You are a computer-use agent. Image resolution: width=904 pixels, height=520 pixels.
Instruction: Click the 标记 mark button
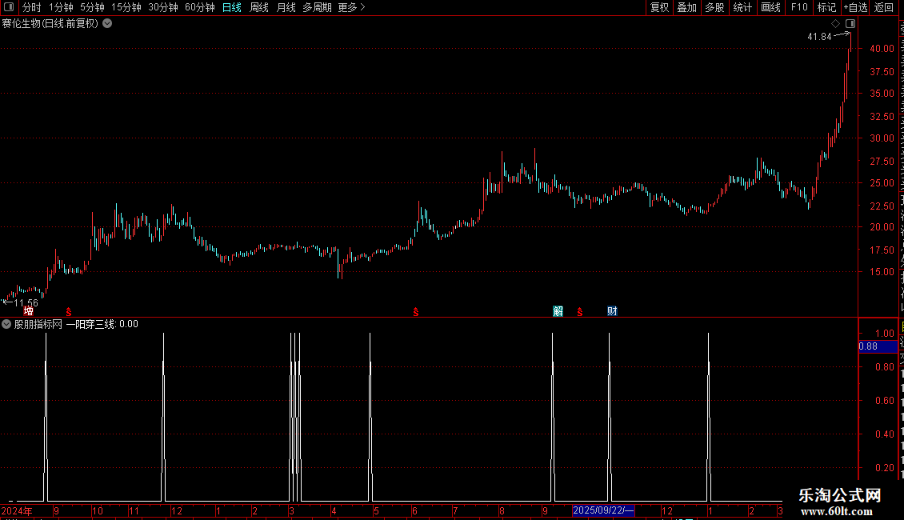(826, 7)
